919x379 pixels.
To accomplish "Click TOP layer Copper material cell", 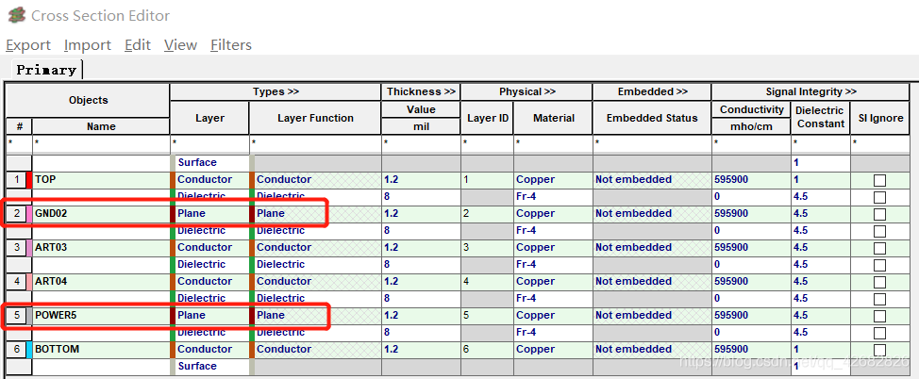I will coord(553,180).
